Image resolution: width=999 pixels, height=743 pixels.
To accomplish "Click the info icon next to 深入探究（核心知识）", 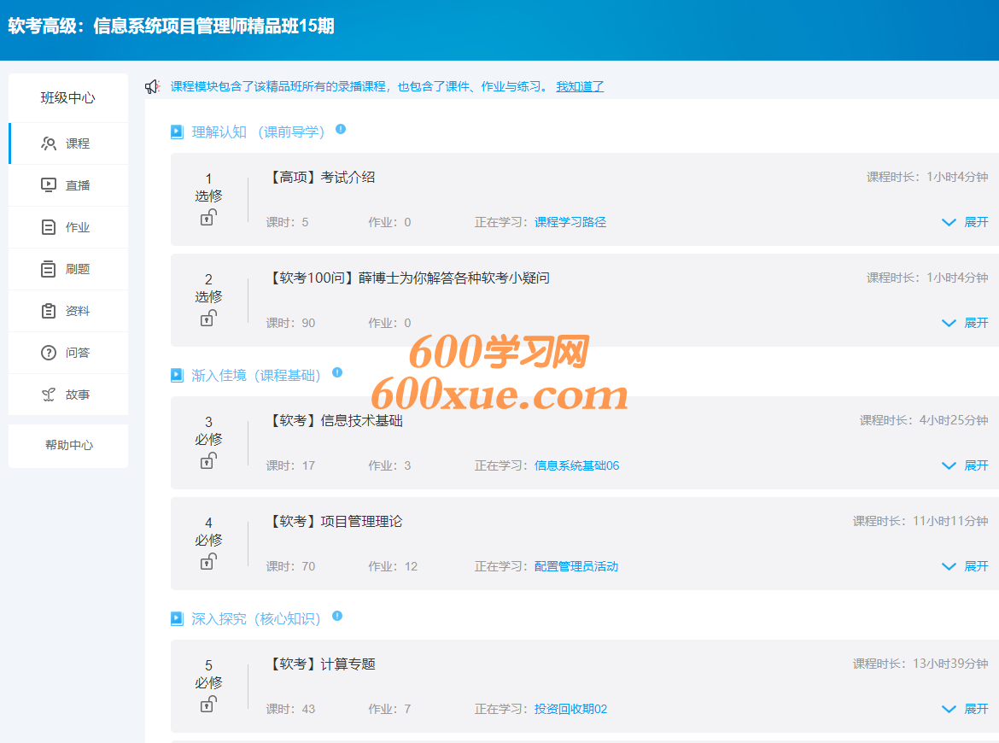I will 337,616.
